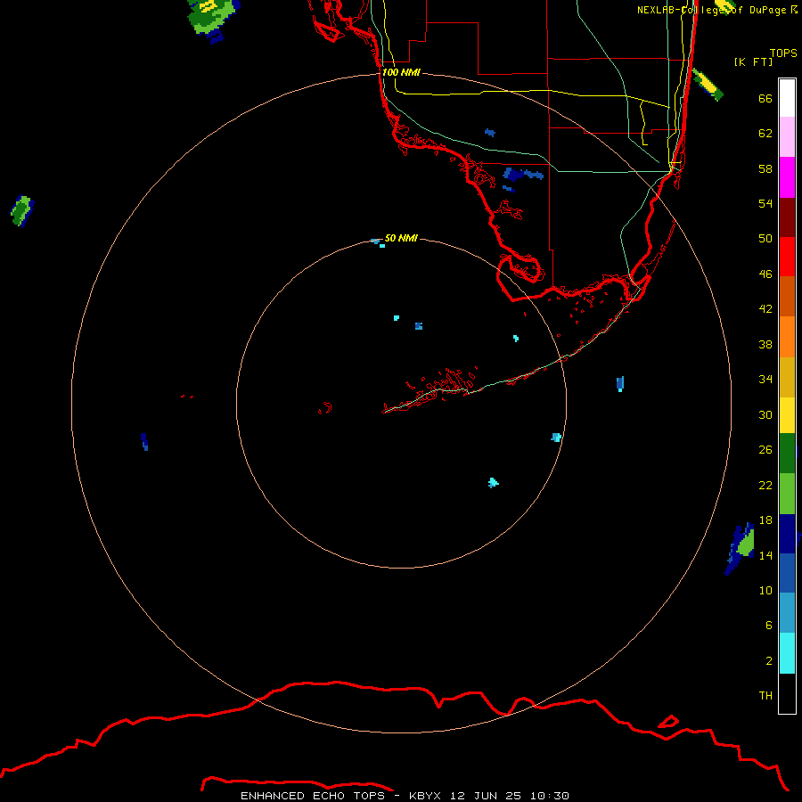Select the 26 legend value

[x=765, y=450]
